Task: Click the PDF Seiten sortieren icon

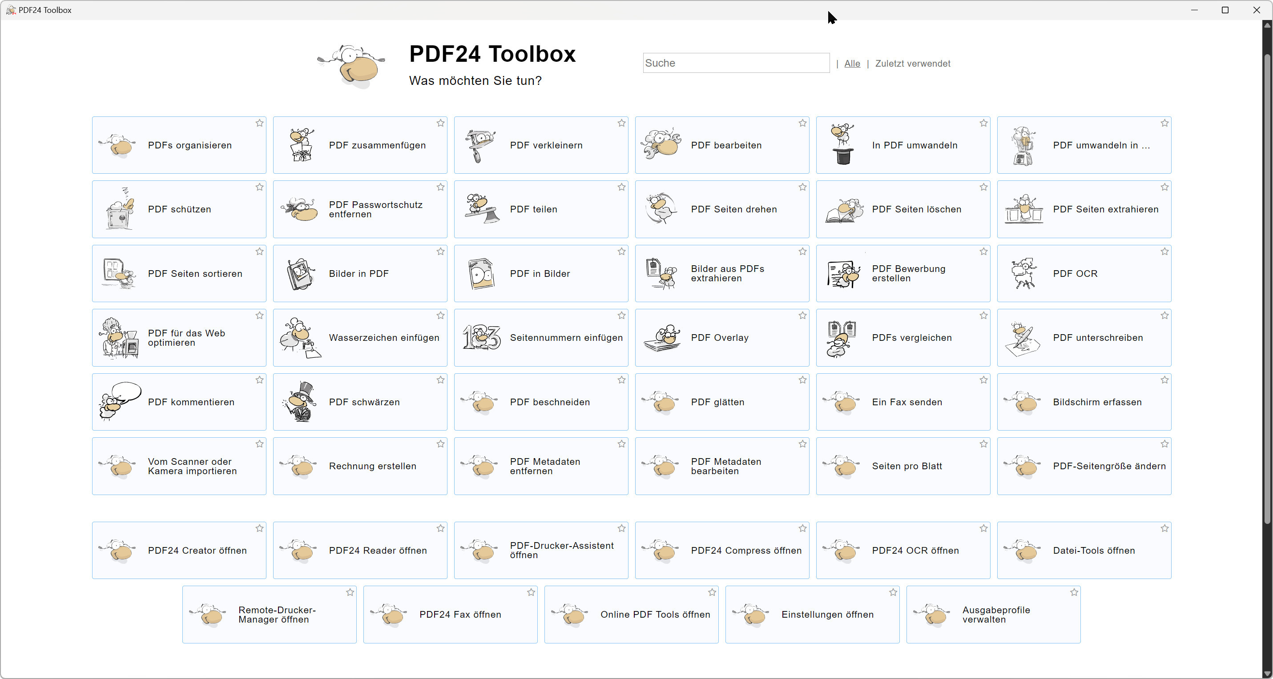Action: (x=119, y=273)
